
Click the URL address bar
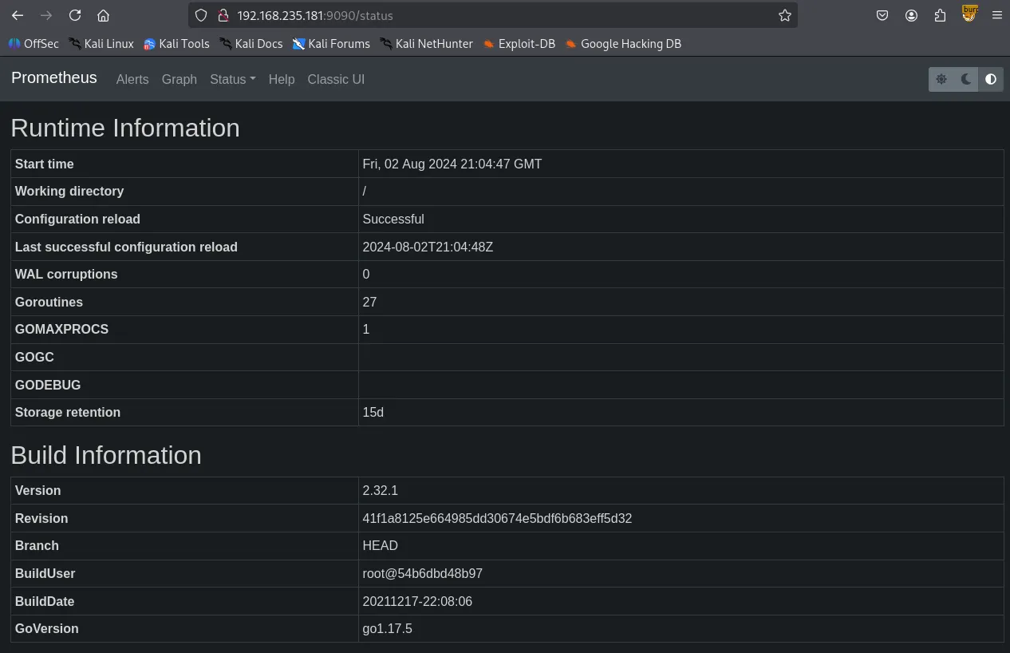(495, 15)
